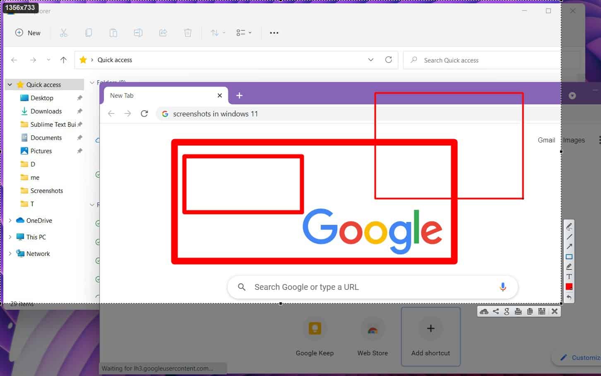The height and width of the screenshot is (376, 601).
Task: Select the Marker highlighter tool
Action: point(569,267)
